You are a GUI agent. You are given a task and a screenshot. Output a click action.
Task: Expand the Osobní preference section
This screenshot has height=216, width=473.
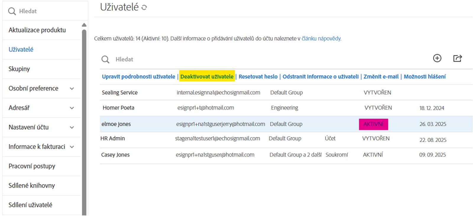point(72,88)
